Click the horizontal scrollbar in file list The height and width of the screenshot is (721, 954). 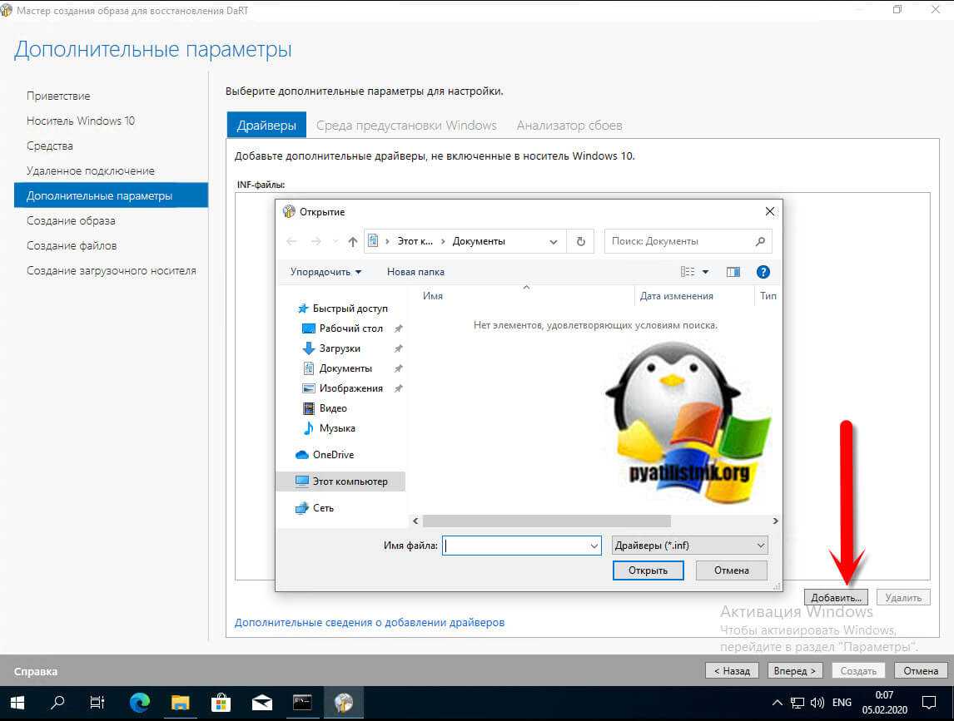coord(546,521)
